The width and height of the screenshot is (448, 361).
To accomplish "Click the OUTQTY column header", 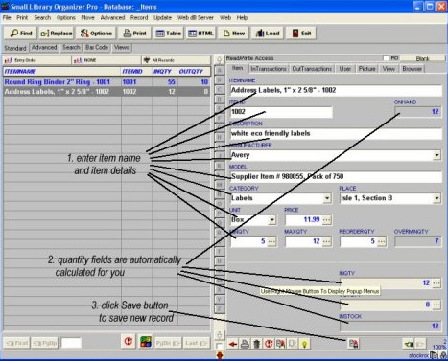I will tap(194, 71).
